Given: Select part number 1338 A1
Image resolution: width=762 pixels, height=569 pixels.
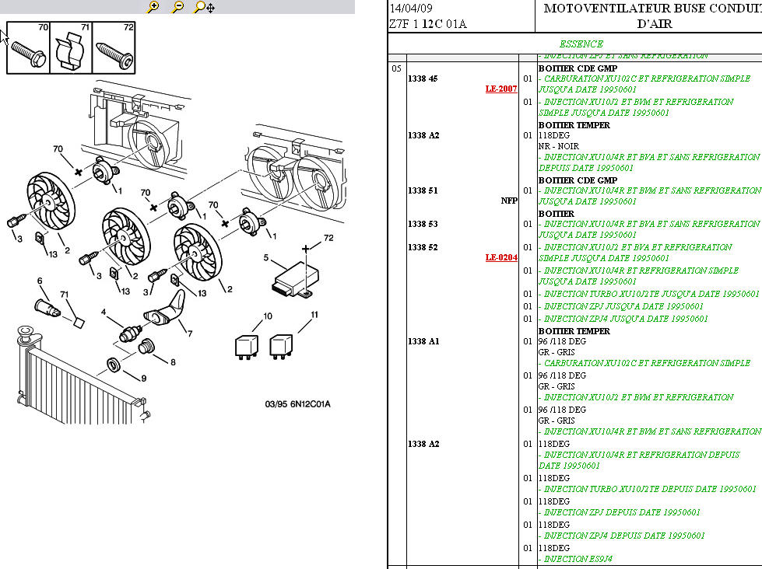Looking at the screenshot, I should [x=423, y=341].
